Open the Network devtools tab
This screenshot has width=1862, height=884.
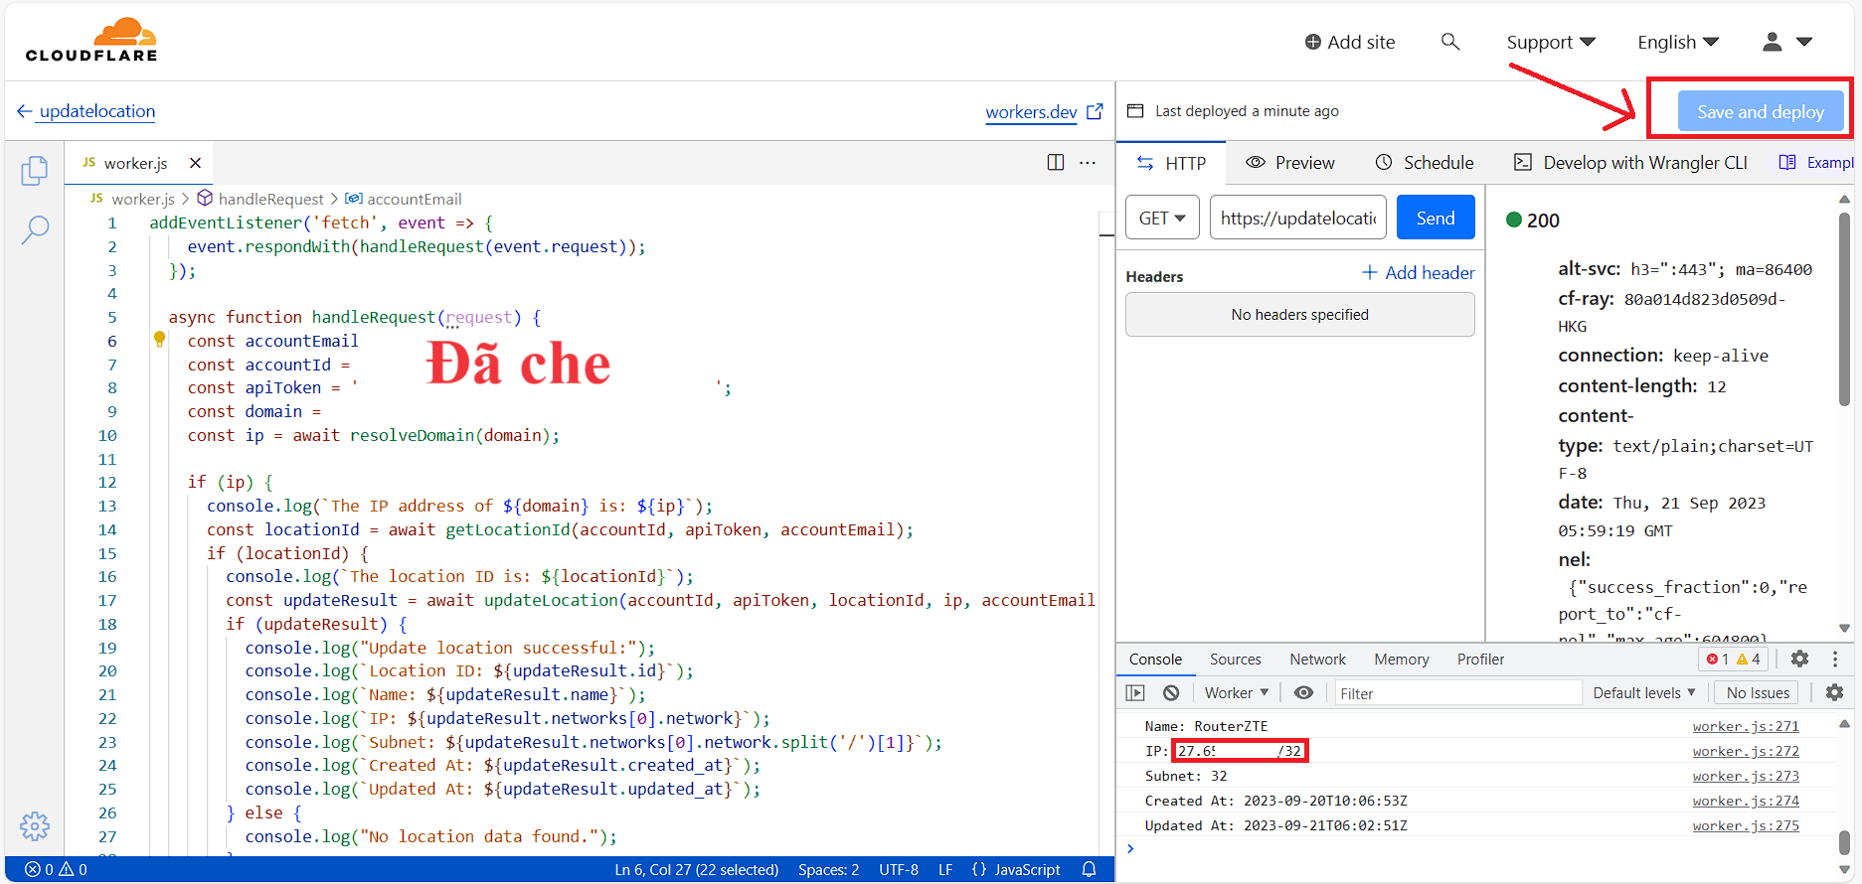tap(1318, 660)
